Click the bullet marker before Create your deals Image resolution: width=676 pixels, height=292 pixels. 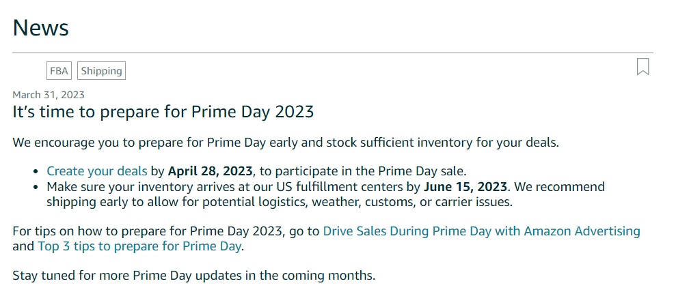pyautogui.click(x=37, y=171)
